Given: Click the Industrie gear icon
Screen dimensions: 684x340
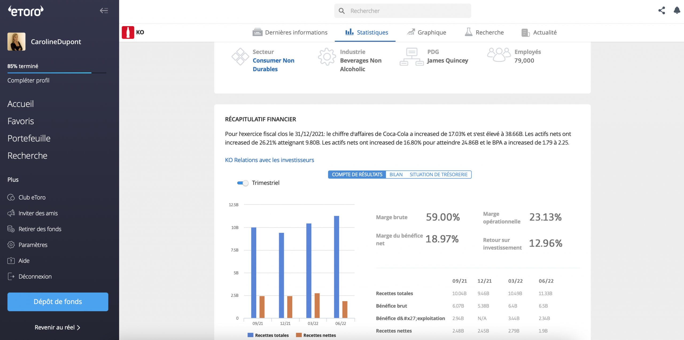Looking at the screenshot, I should point(327,57).
